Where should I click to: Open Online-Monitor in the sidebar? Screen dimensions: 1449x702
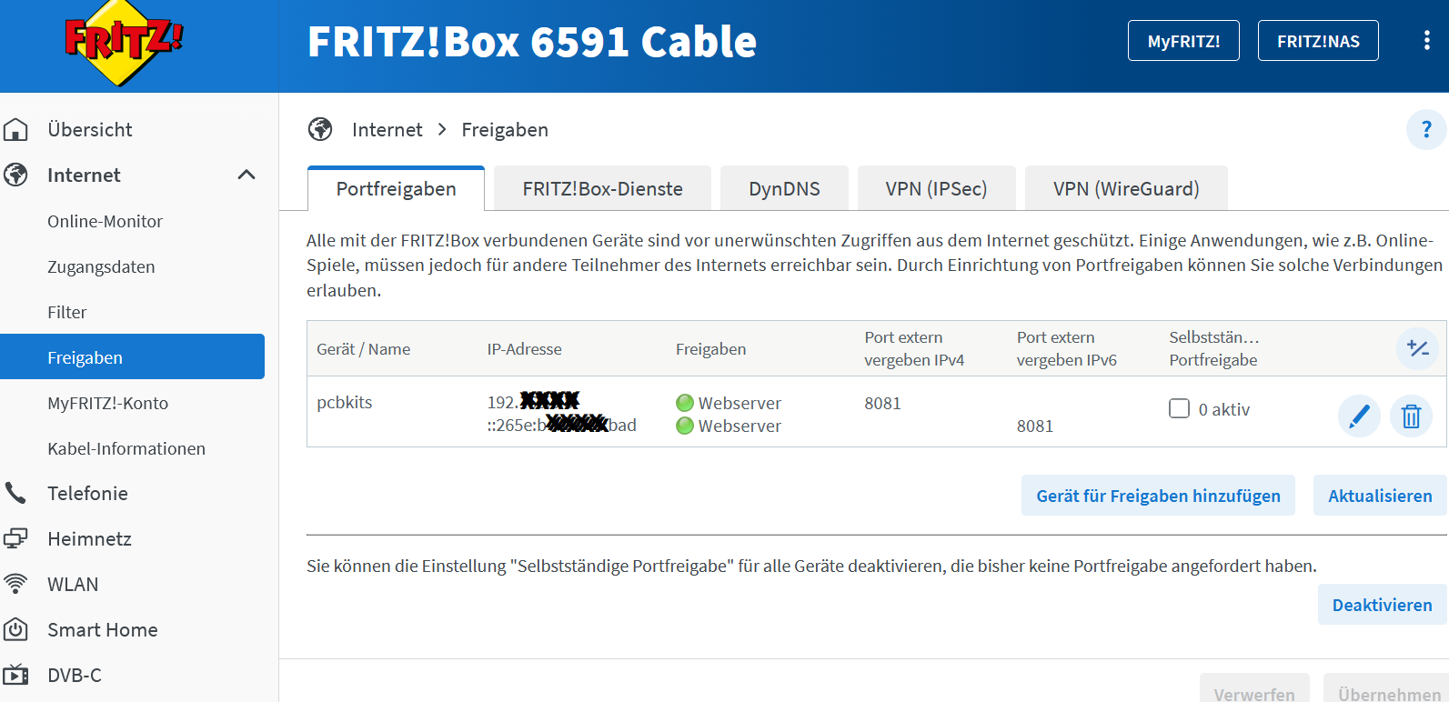[105, 221]
